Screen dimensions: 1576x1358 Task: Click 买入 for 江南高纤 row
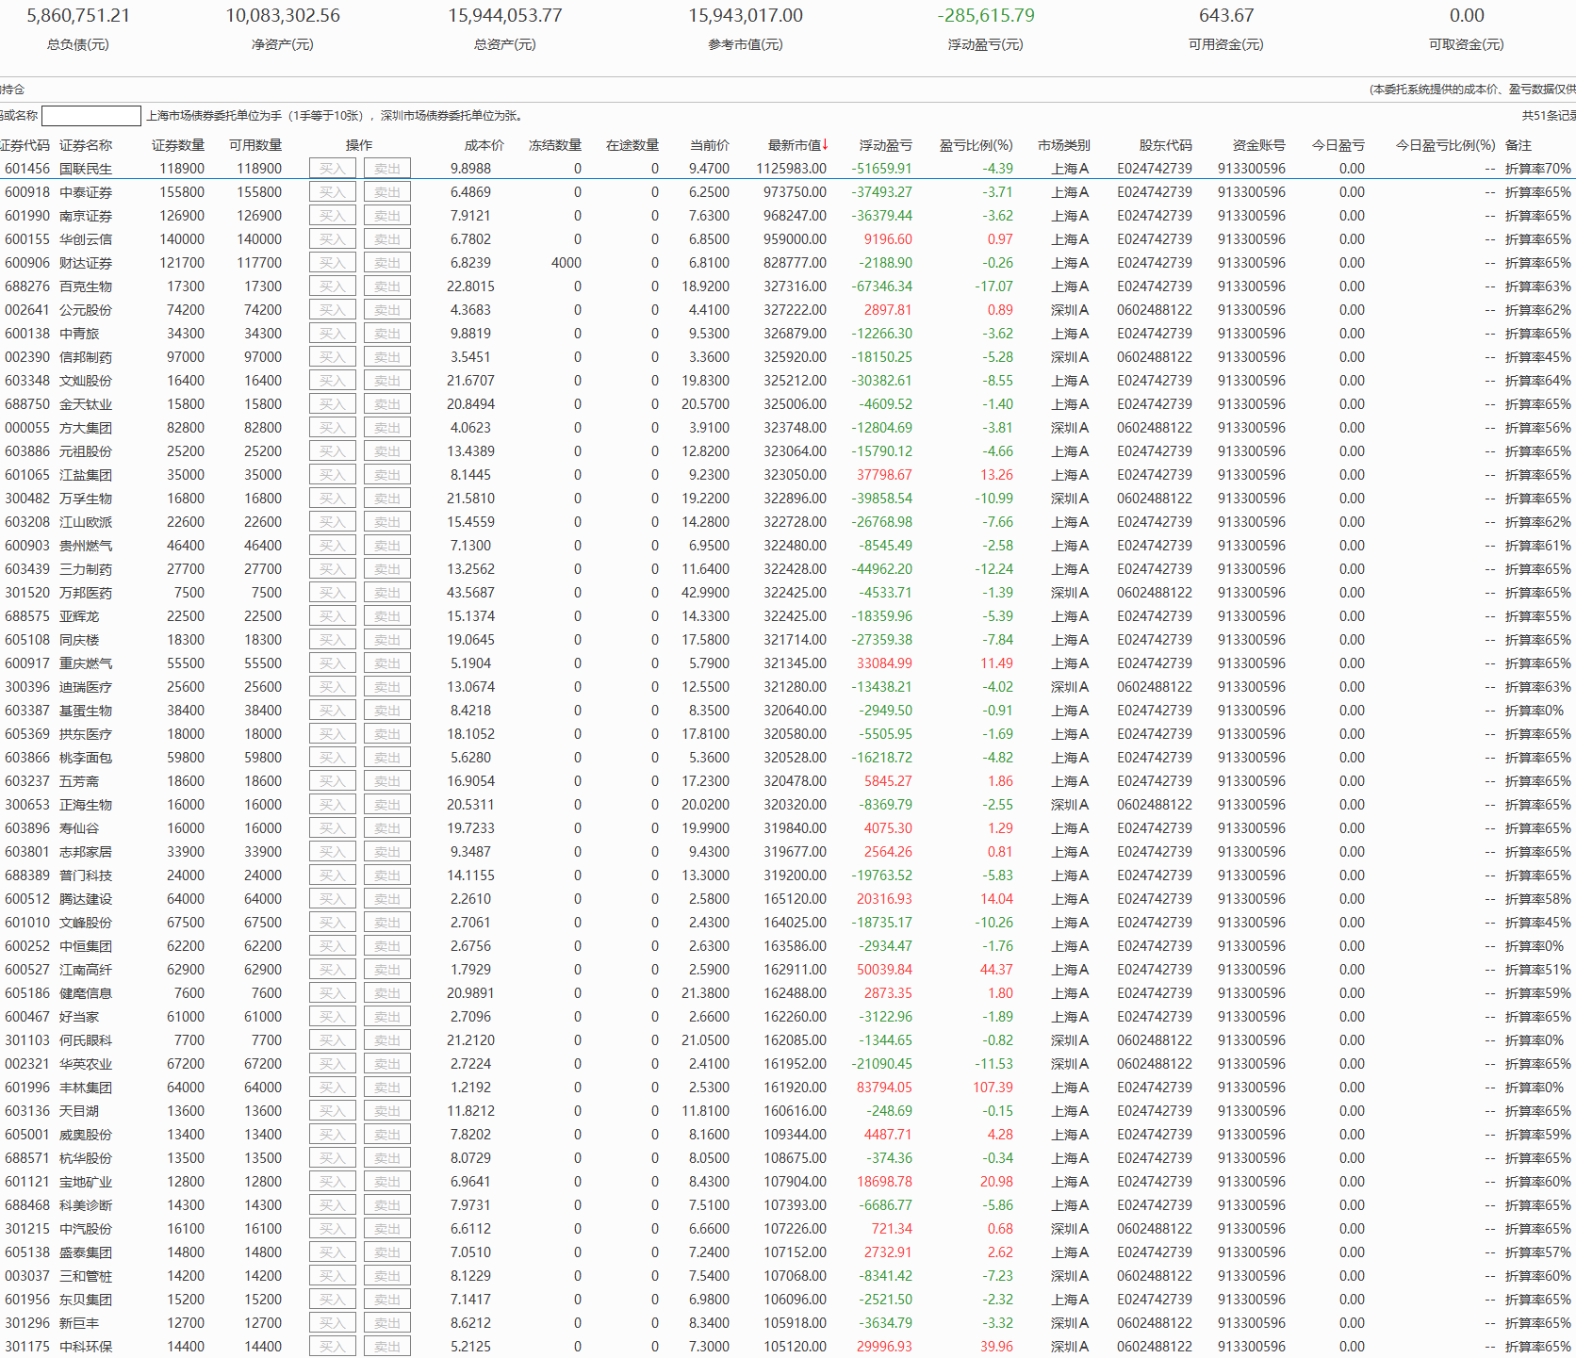tap(332, 970)
